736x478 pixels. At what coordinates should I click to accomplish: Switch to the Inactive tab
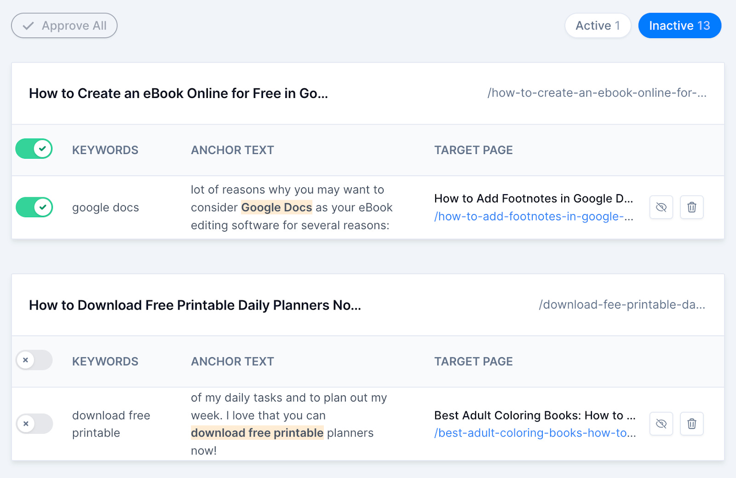(x=679, y=26)
